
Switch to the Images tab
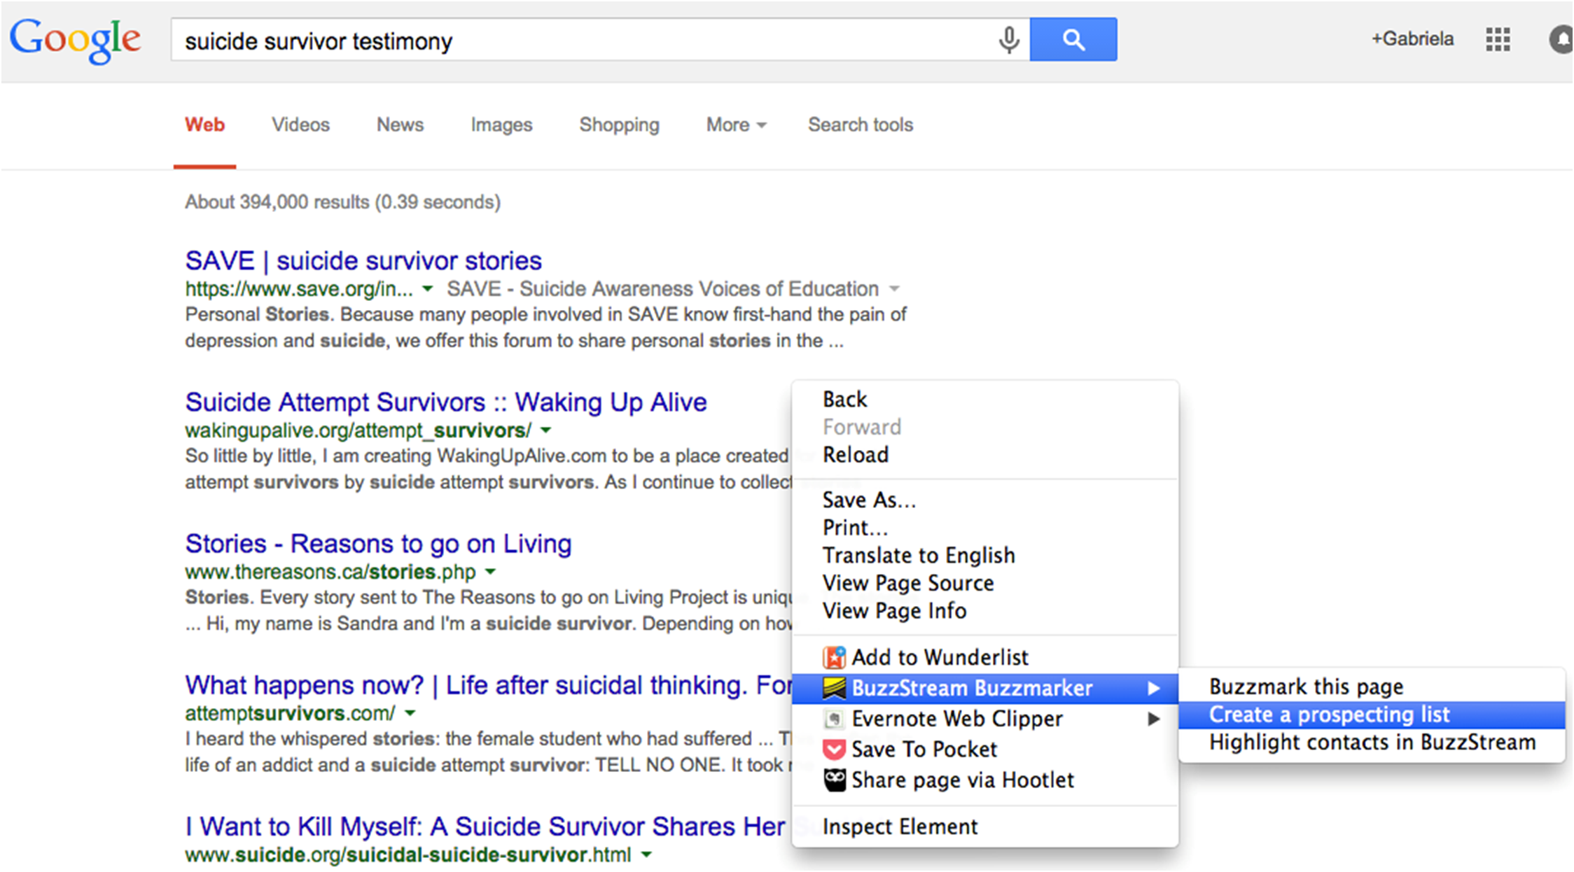(x=501, y=125)
